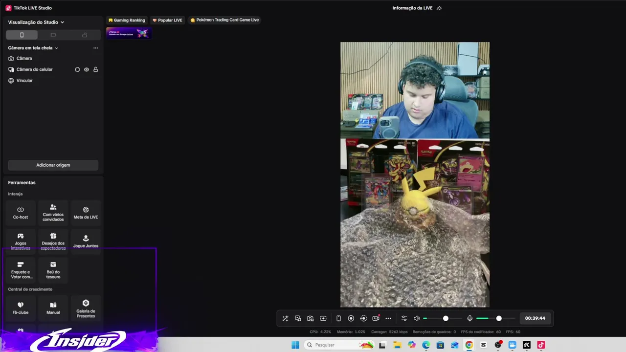Expand the Câmera em tela cheia scene dropdown

[33, 48]
